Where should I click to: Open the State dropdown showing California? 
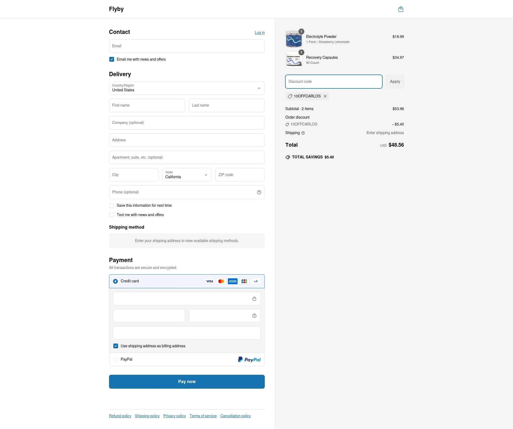[x=186, y=175]
